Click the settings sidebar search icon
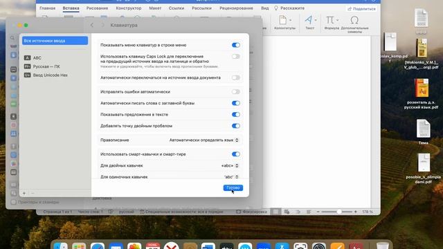 coord(12,38)
